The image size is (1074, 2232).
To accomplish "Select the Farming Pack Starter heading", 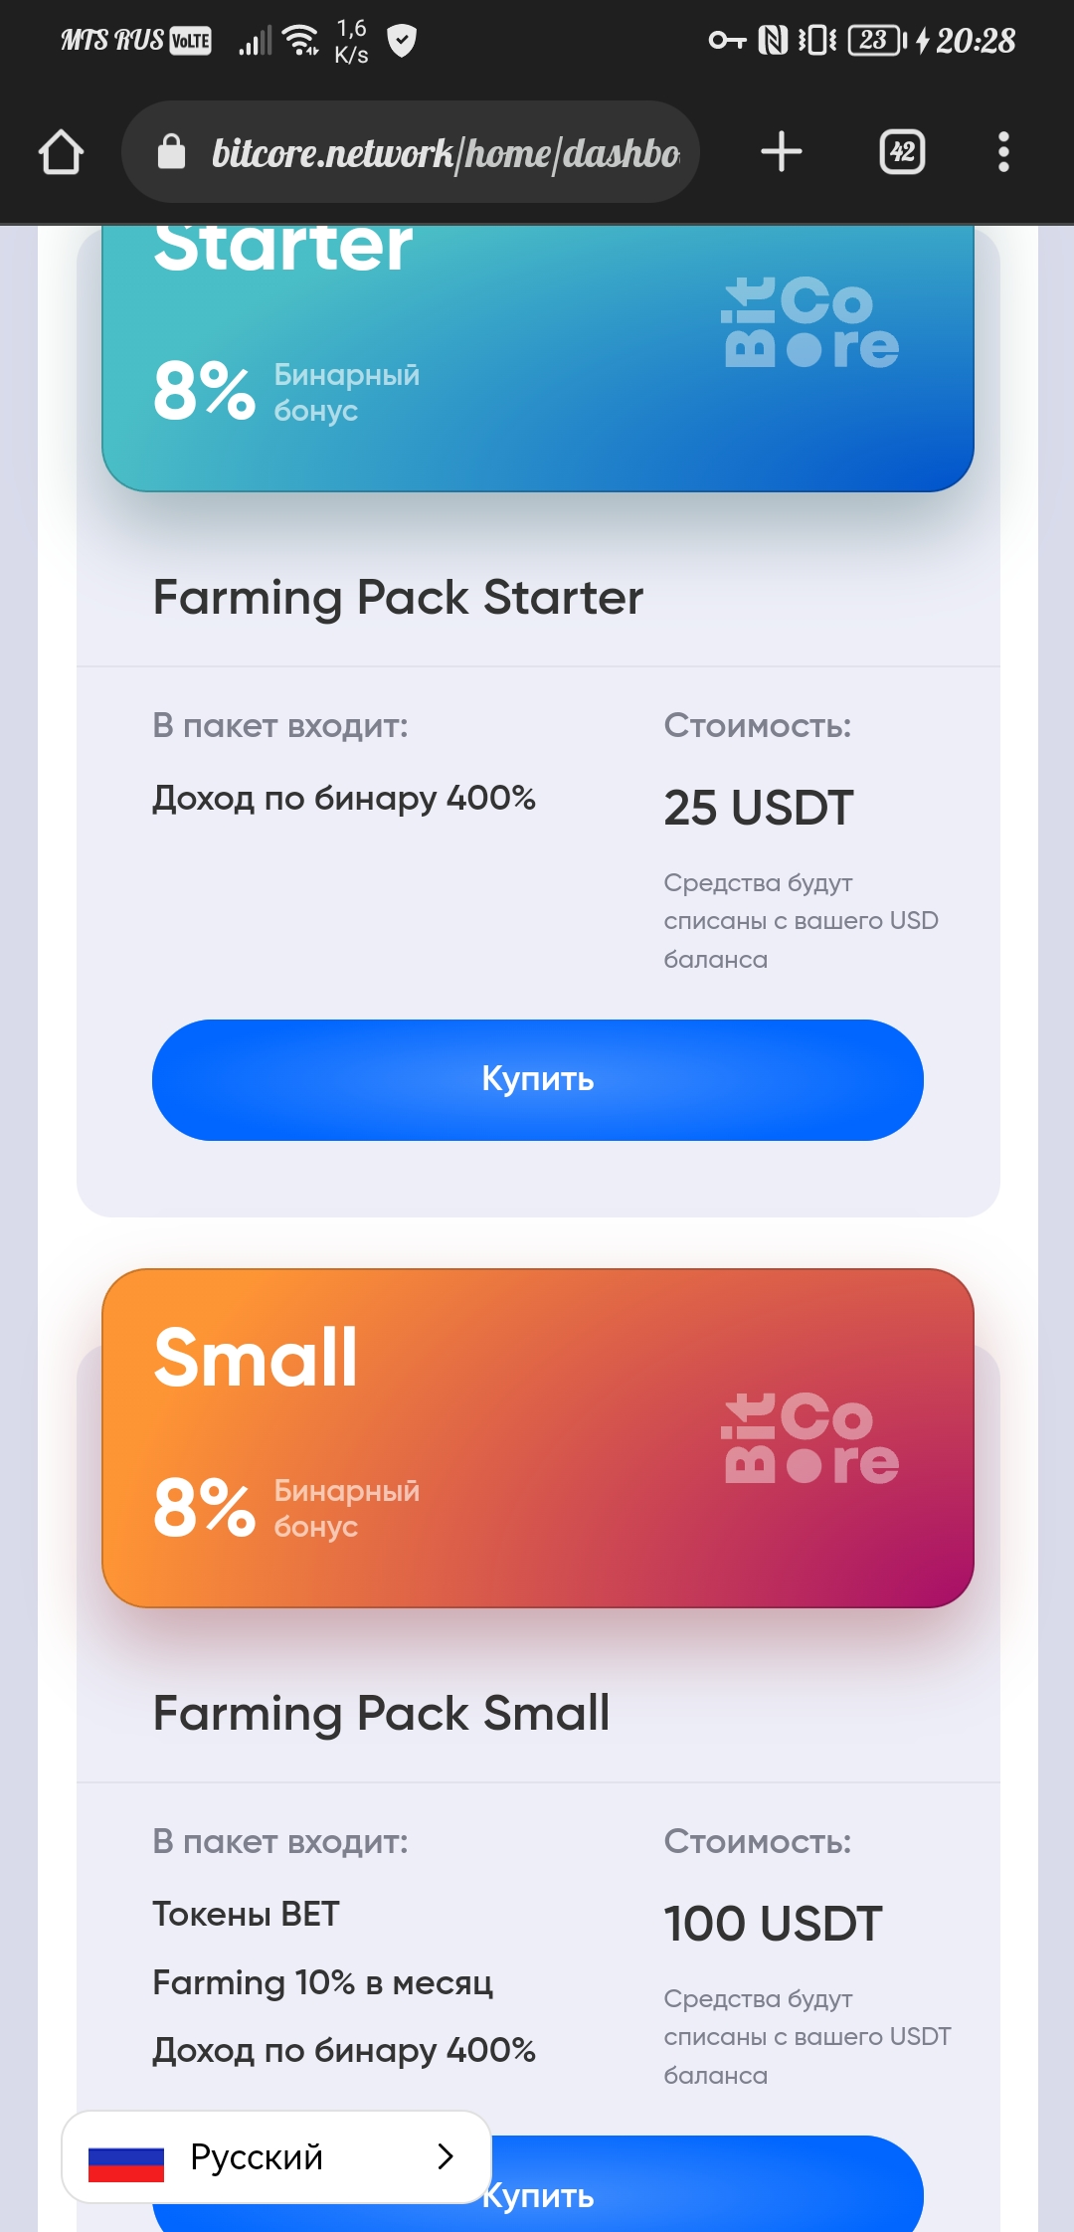I will point(398,598).
